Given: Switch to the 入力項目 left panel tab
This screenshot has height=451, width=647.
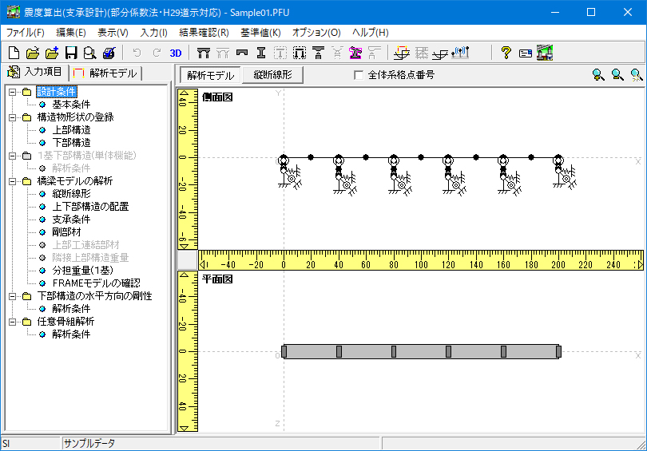Looking at the screenshot, I should coord(34,72).
